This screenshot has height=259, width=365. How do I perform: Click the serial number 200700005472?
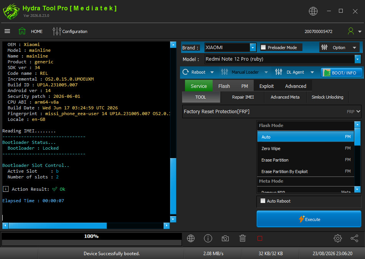point(318,31)
